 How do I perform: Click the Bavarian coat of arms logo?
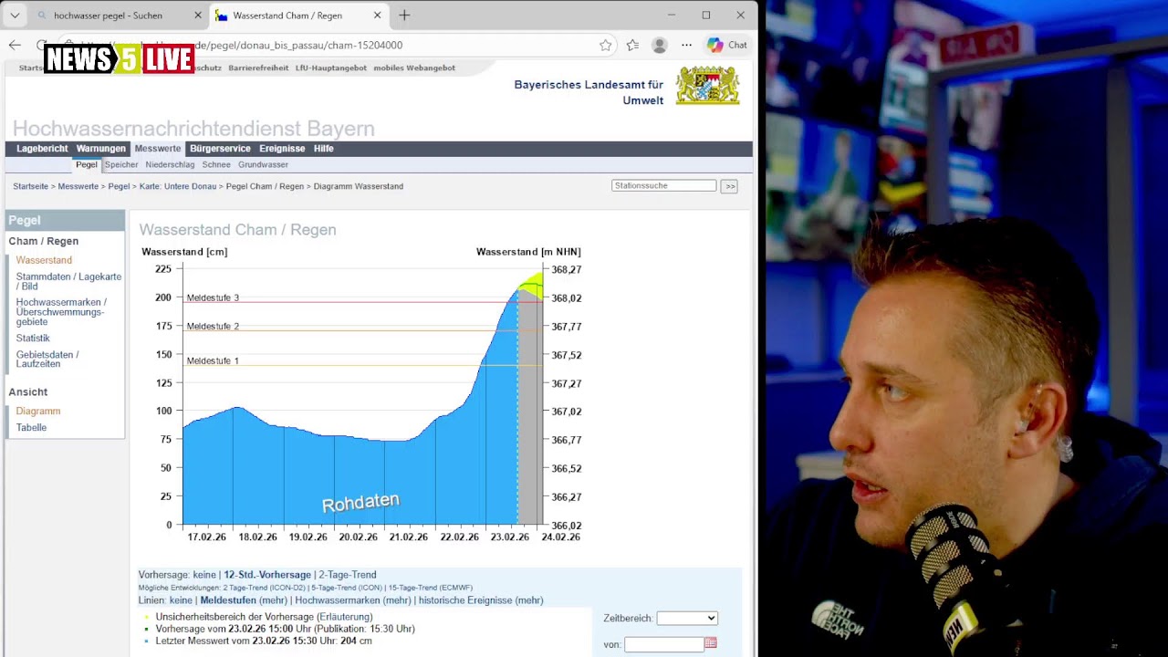tap(707, 86)
